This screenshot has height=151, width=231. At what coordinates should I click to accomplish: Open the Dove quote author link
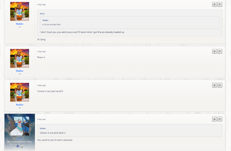(42, 14)
